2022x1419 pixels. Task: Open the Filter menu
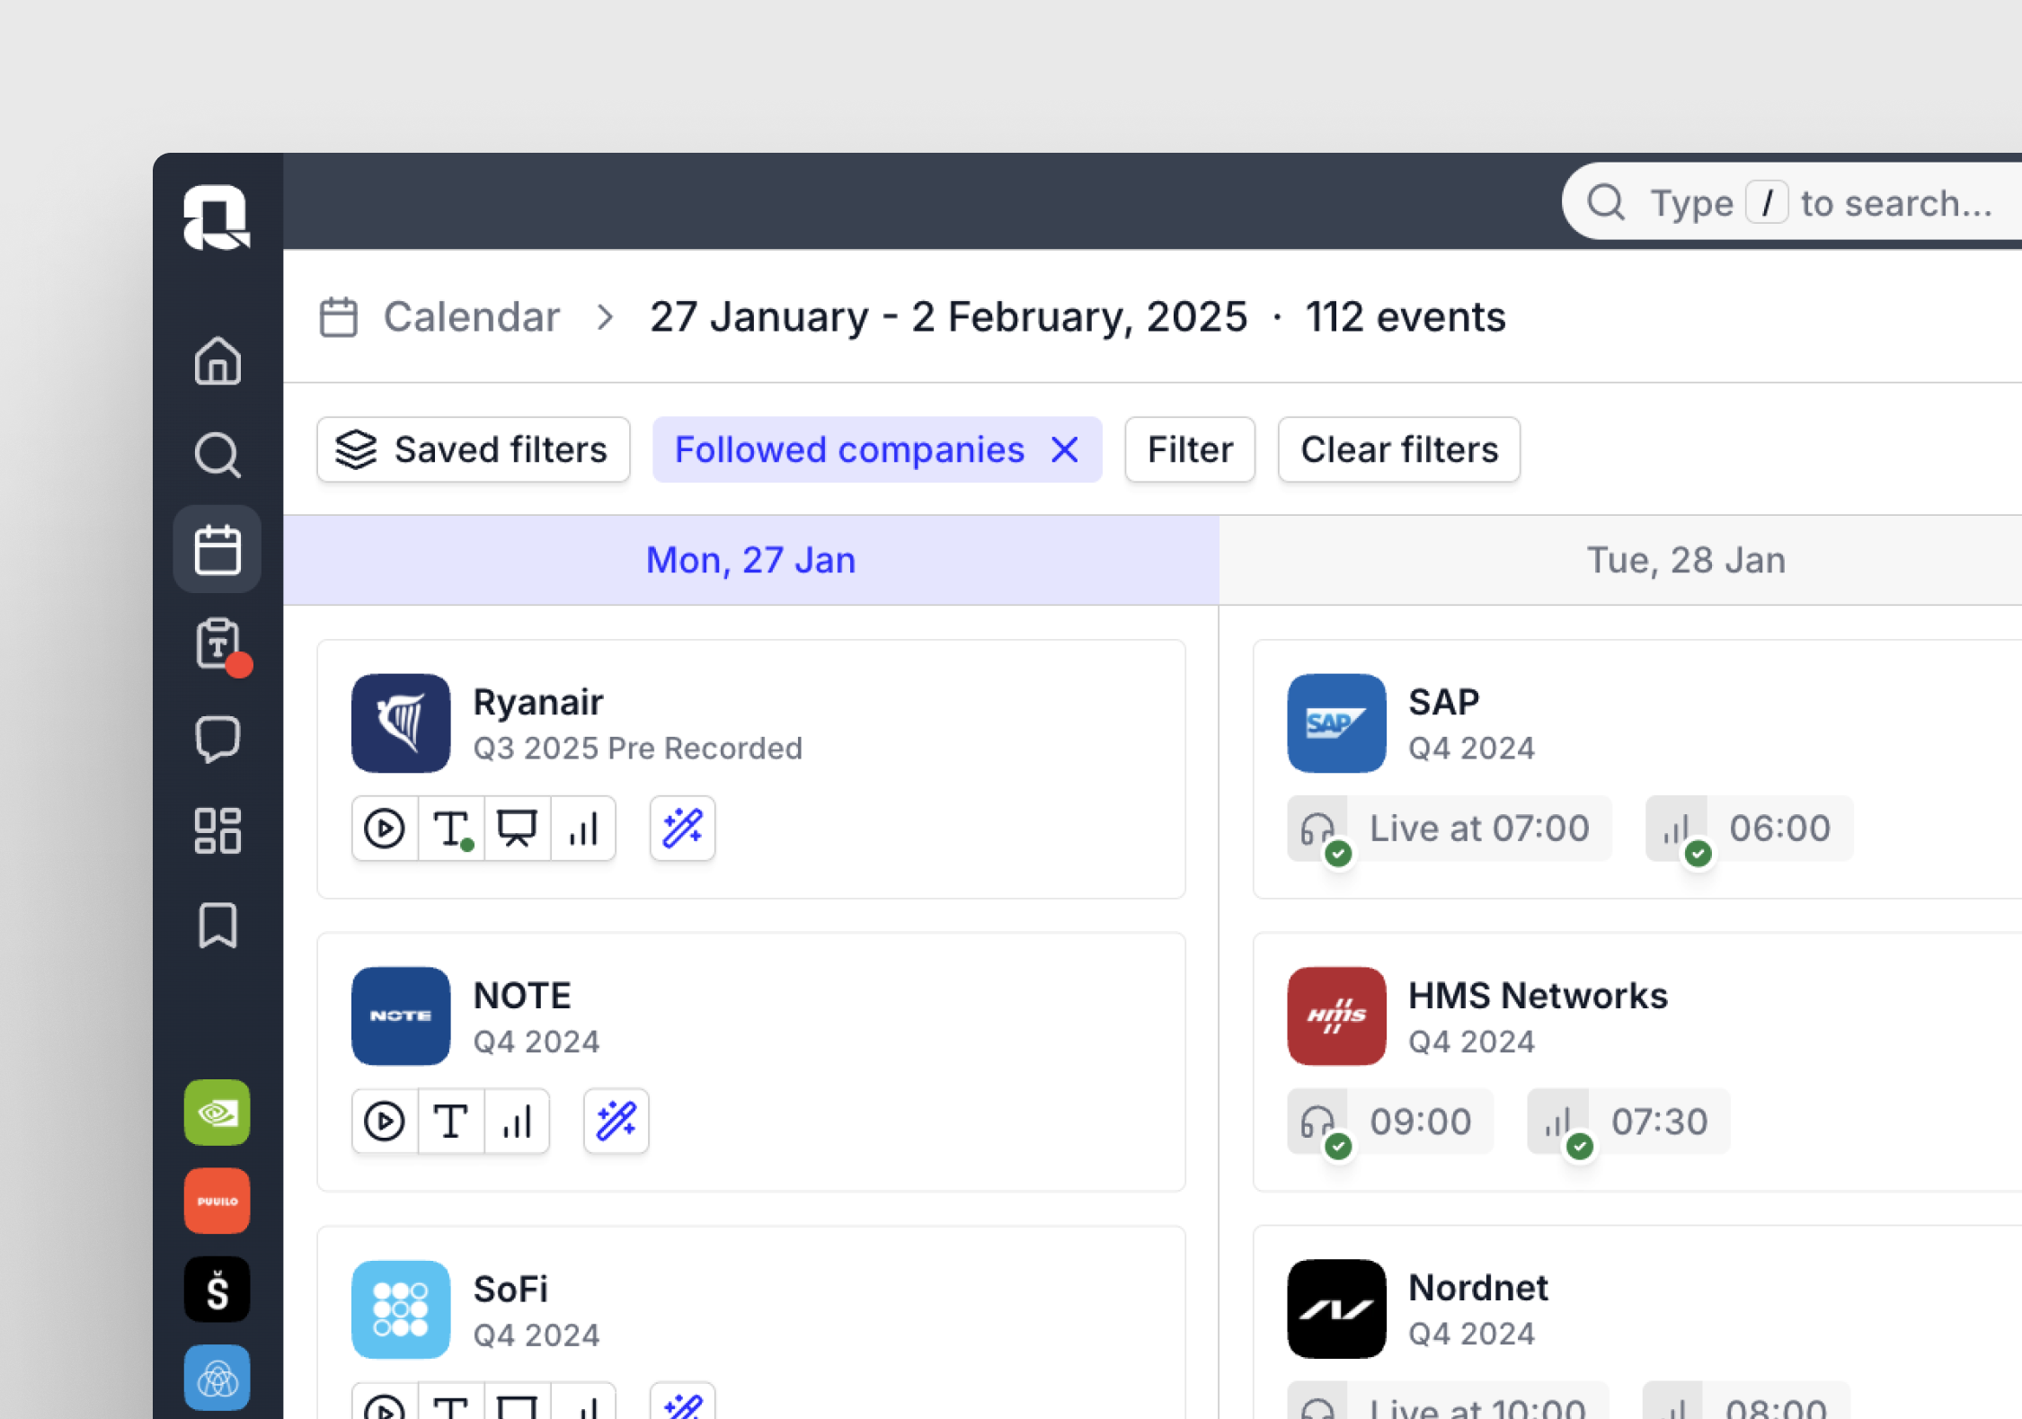[1189, 449]
